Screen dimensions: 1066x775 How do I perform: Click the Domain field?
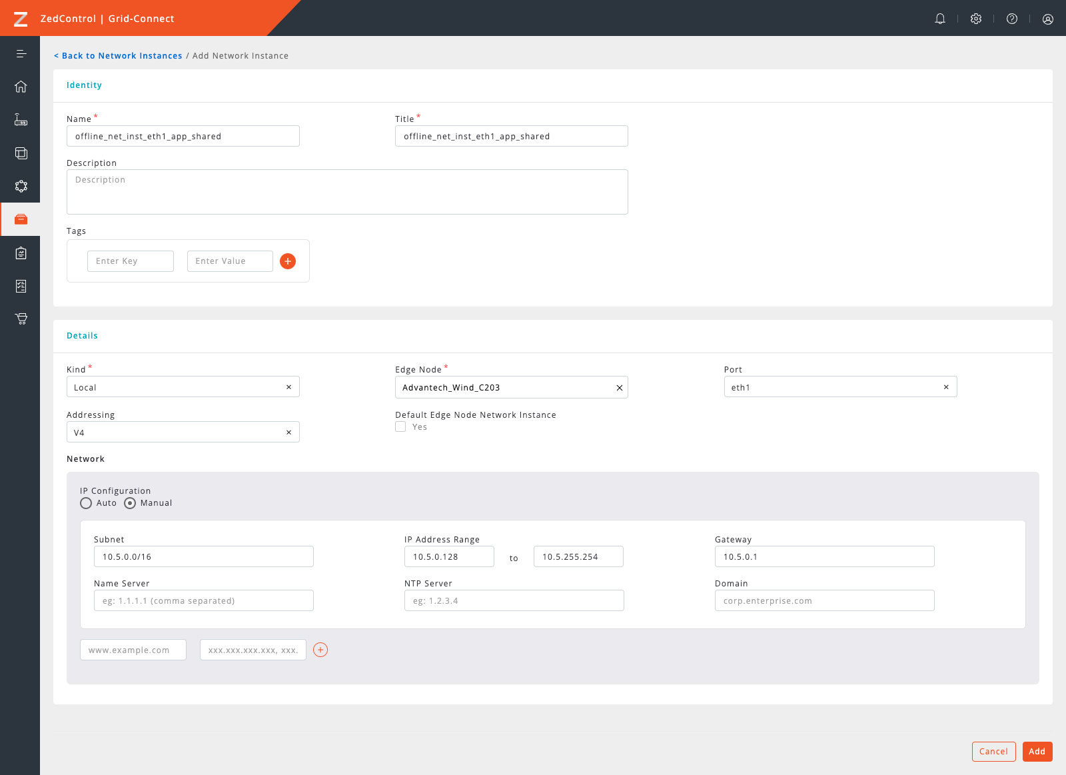tap(825, 600)
